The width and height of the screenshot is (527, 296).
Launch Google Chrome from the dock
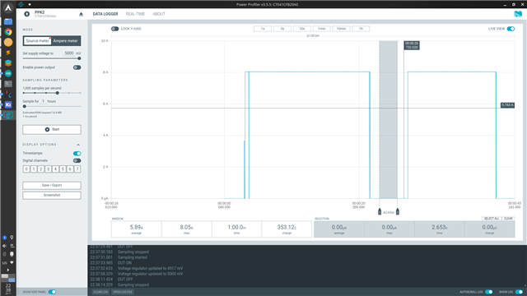[x=8, y=32]
